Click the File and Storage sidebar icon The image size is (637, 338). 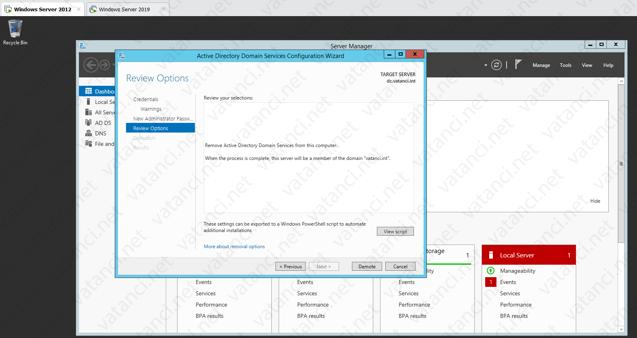click(x=89, y=144)
